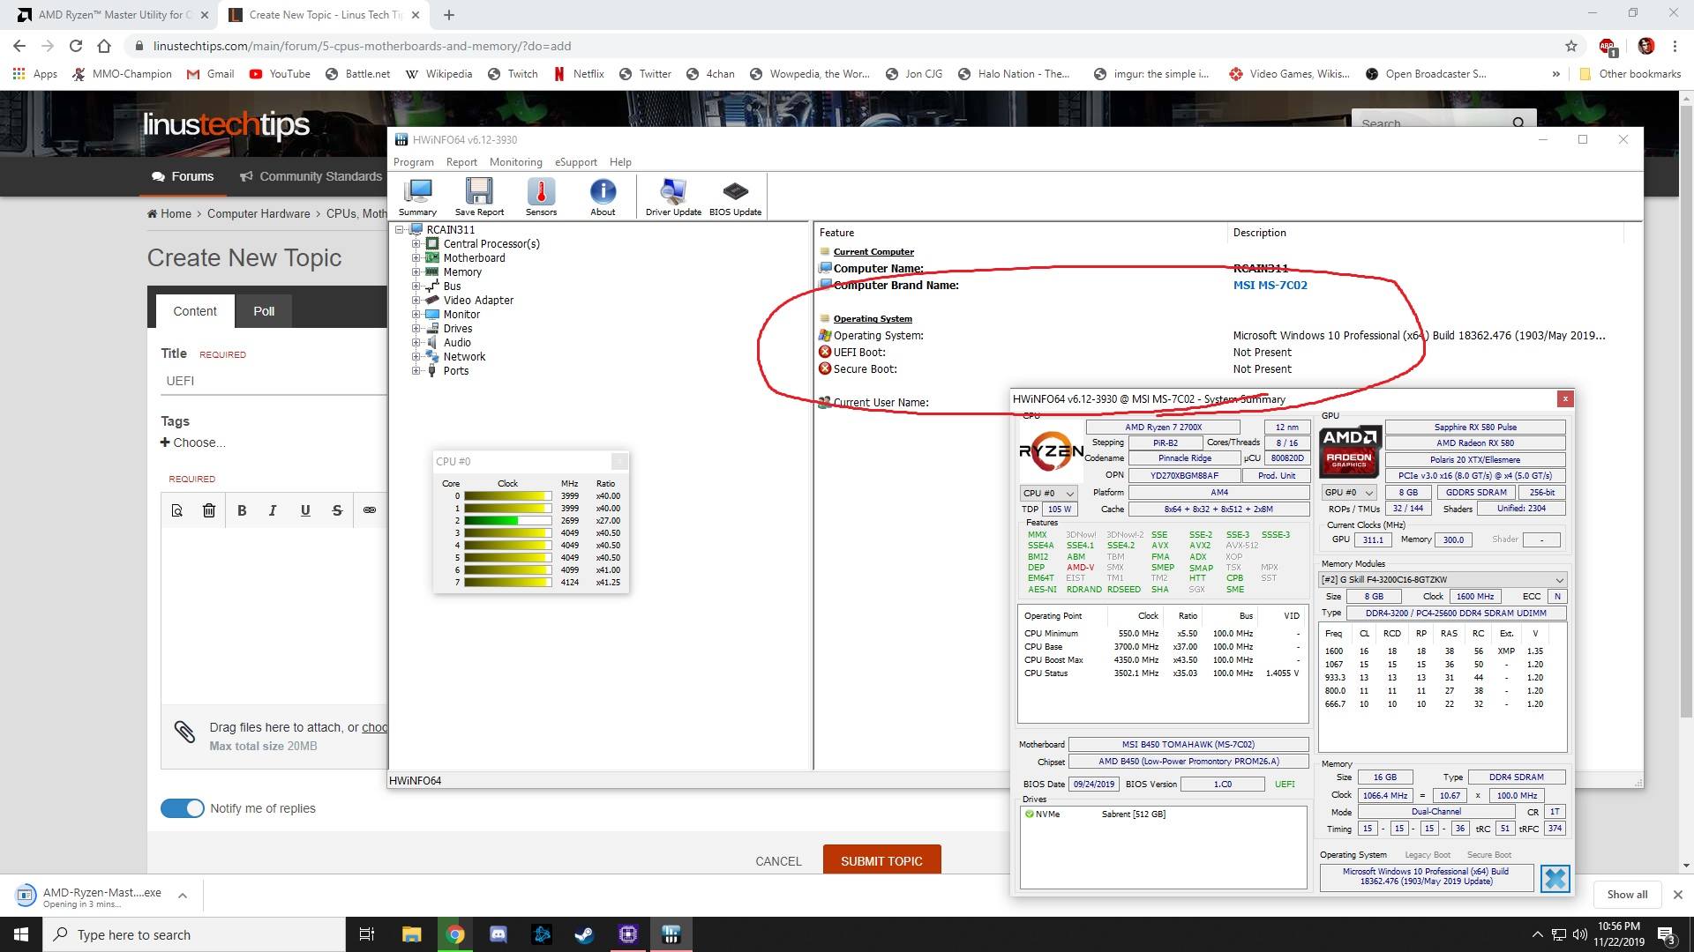Image resolution: width=1694 pixels, height=952 pixels.
Task: Toggle underline formatting in the editor
Action: (x=305, y=510)
